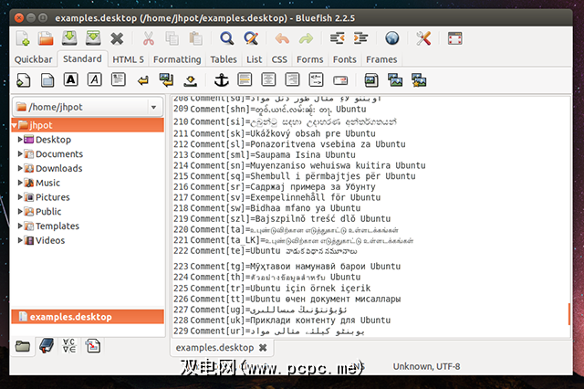Unindent the selected lines
Screen dimensions: 584x389
coord(337,38)
